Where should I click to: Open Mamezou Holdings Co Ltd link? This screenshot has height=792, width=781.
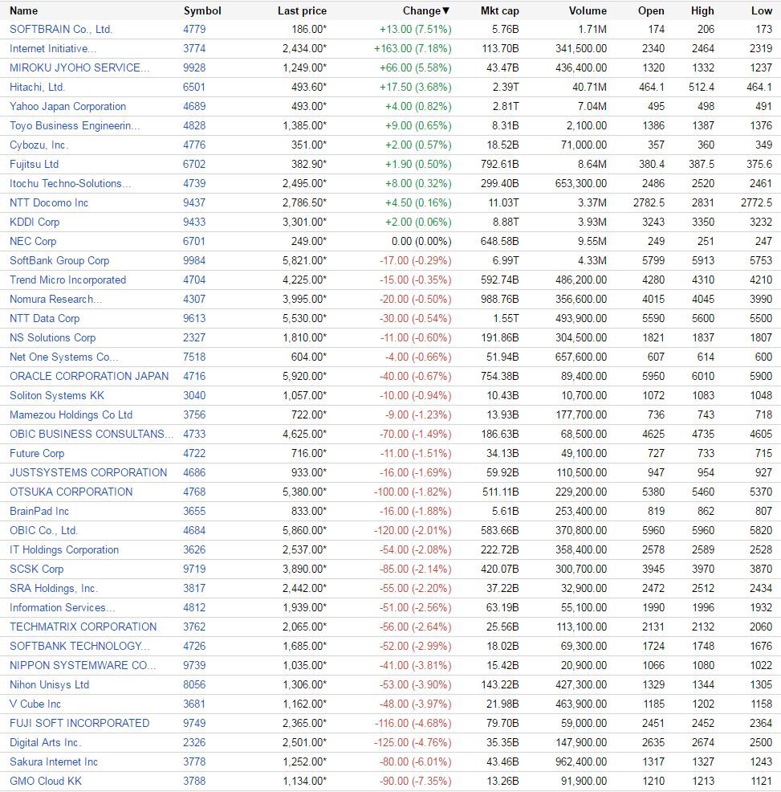[71, 414]
